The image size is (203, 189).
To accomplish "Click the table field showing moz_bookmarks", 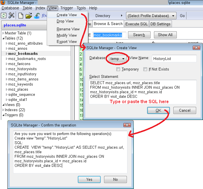I will 109,35.
